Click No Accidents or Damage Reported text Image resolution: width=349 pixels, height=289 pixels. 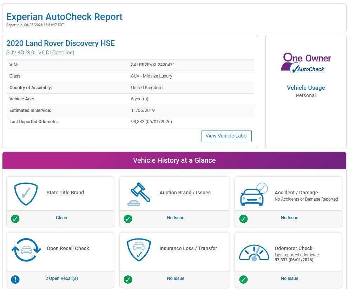click(x=306, y=199)
